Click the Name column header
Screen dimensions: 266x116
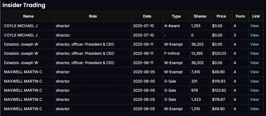[x=28, y=16]
